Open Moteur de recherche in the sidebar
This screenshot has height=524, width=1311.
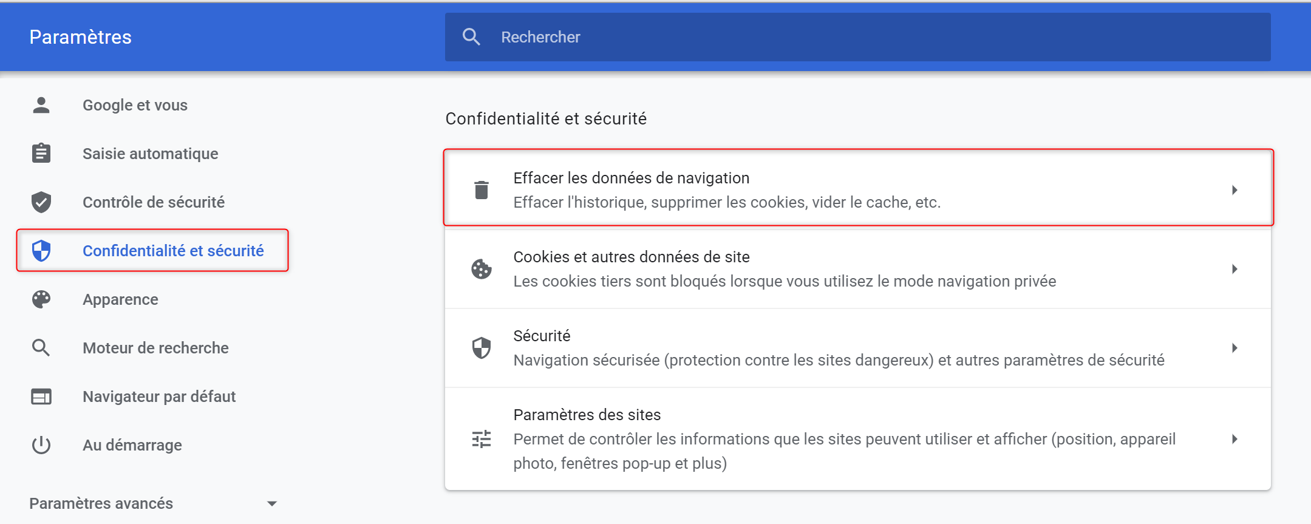click(155, 348)
